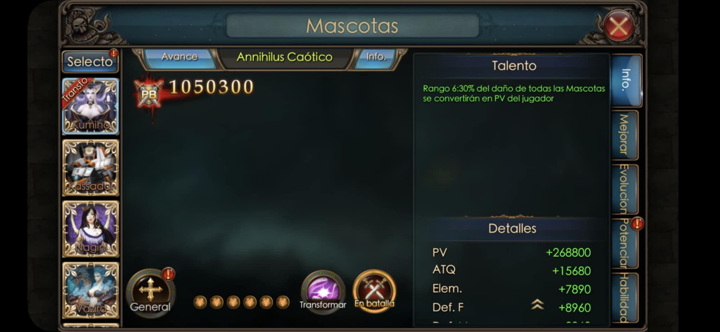
Task: Click the Selecto button
Action: (x=90, y=62)
